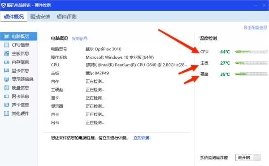Screen dimensions: 269x166
Task: Toggle the 系统监测悬浮窗 switch labeled 未开启
Action: tap(248, 157)
